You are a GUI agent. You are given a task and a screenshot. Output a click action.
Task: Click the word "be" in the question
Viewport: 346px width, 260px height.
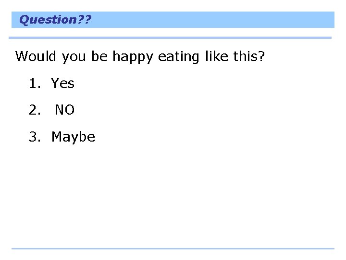tap(99, 56)
